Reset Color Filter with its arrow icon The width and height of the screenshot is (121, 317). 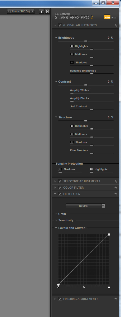click(x=116, y=188)
